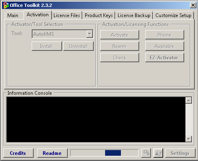
Task: Click the Office icon button near Settings
Action: (x=146, y=153)
